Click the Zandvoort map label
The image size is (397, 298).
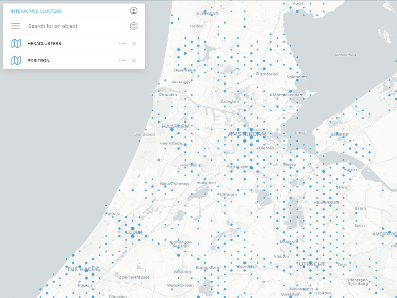[145, 134]
